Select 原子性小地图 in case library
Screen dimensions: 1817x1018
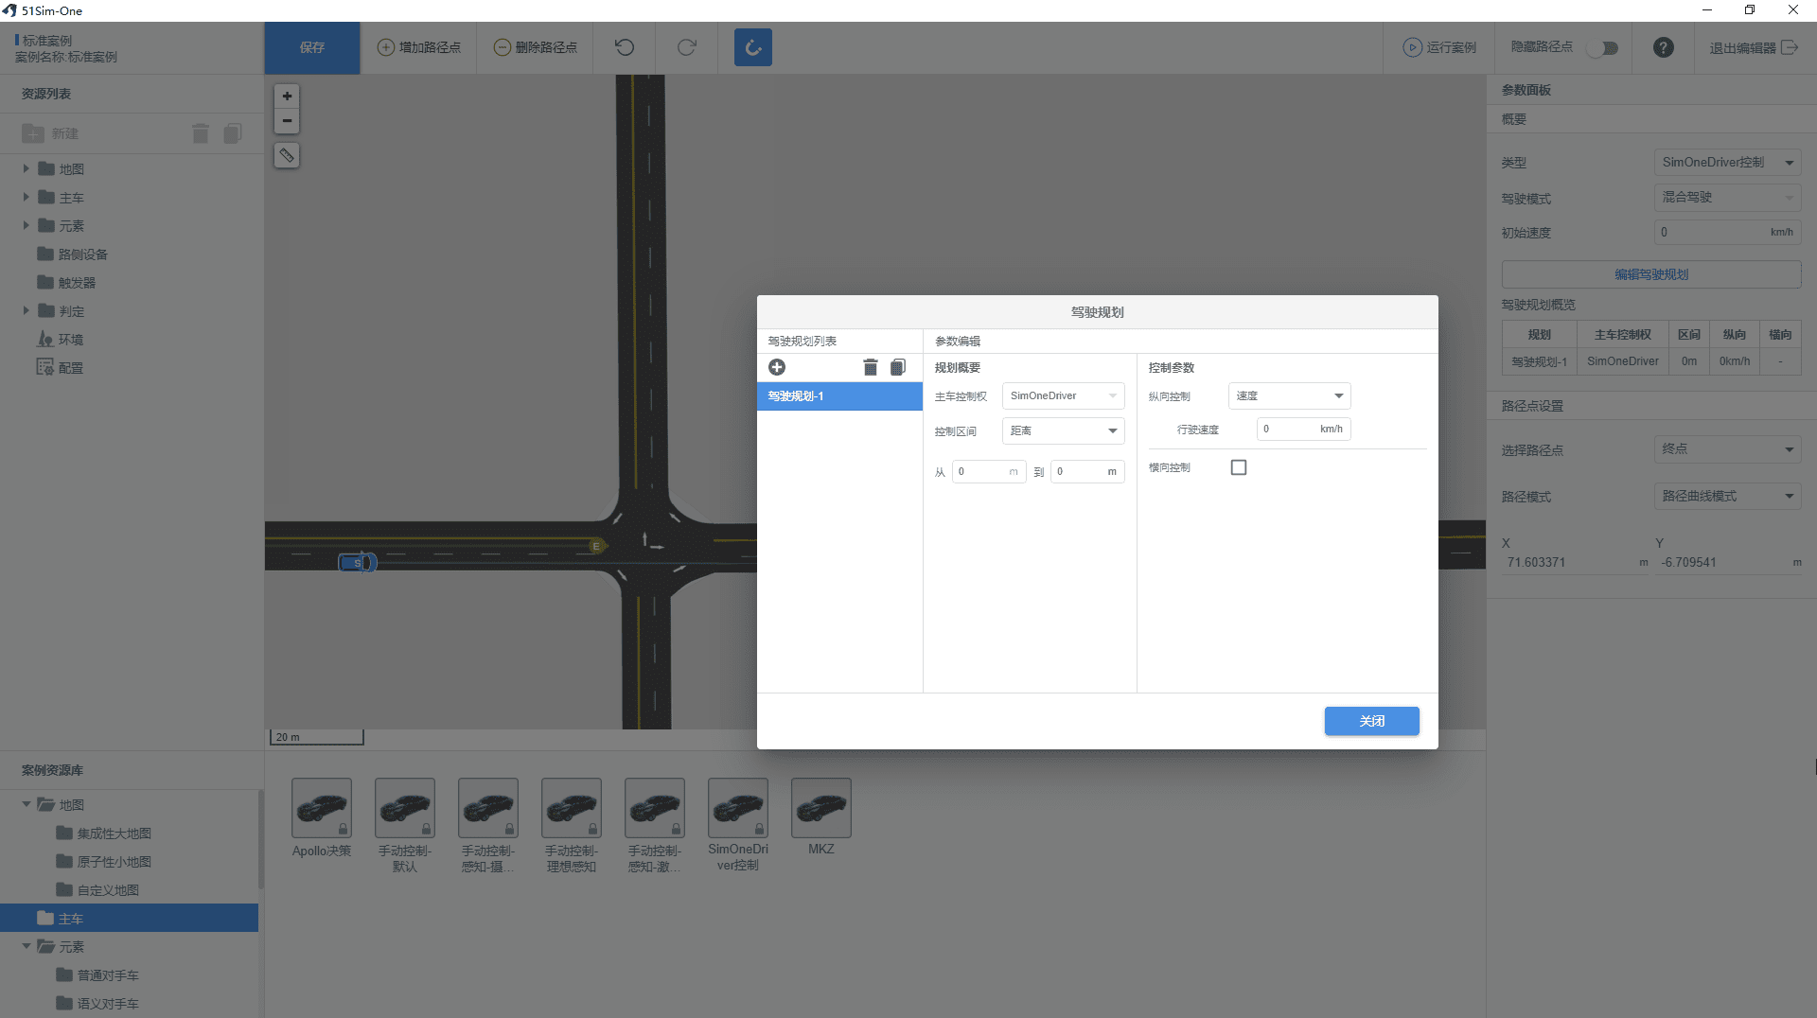click(x=115, y=862)
